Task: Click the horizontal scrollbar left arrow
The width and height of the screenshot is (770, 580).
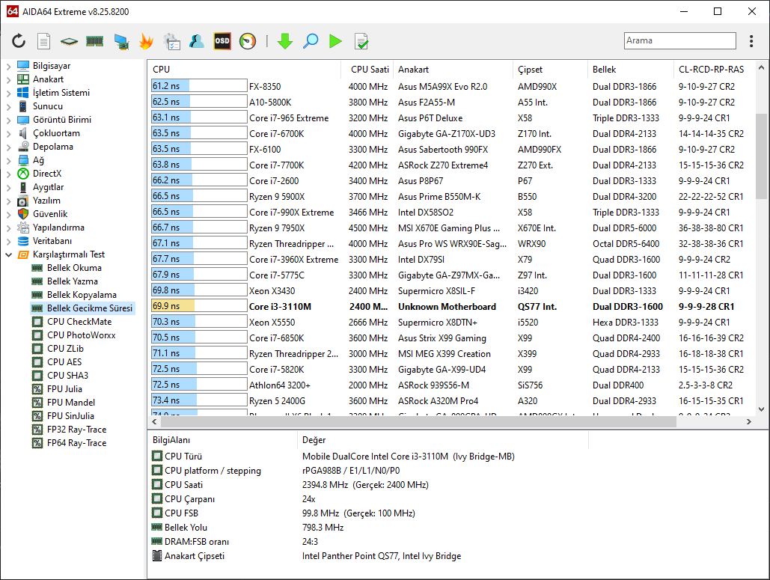Action: (155, 422)
